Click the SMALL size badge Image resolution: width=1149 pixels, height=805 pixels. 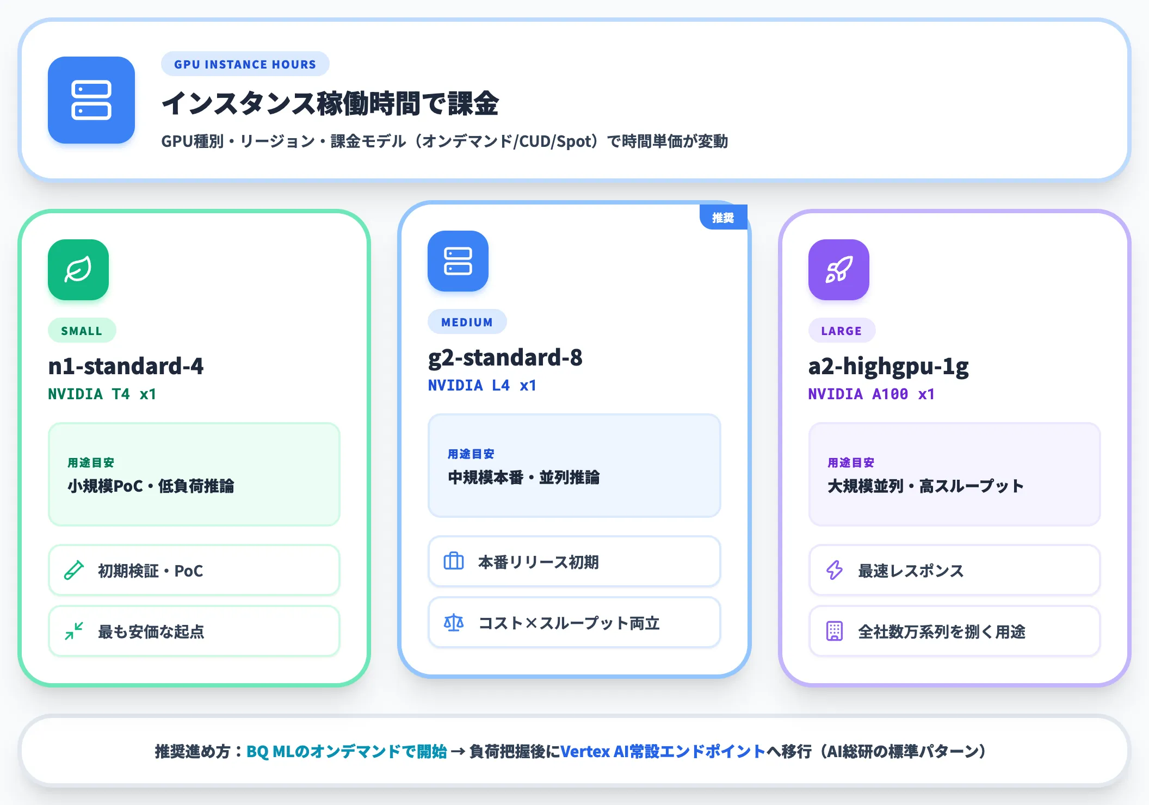click(82, 331)
